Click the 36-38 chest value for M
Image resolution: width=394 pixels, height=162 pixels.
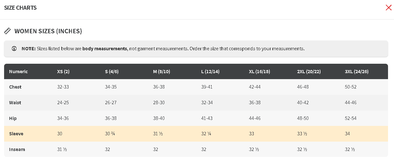tap(159, 87)
